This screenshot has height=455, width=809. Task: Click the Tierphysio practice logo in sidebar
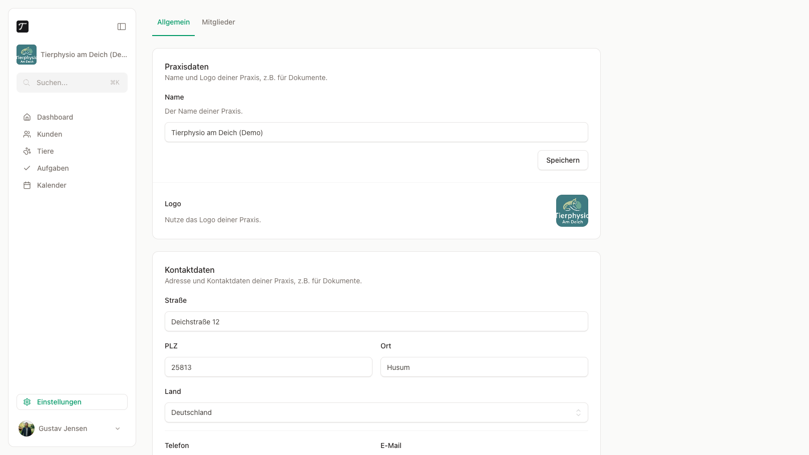tap(27, 55)
